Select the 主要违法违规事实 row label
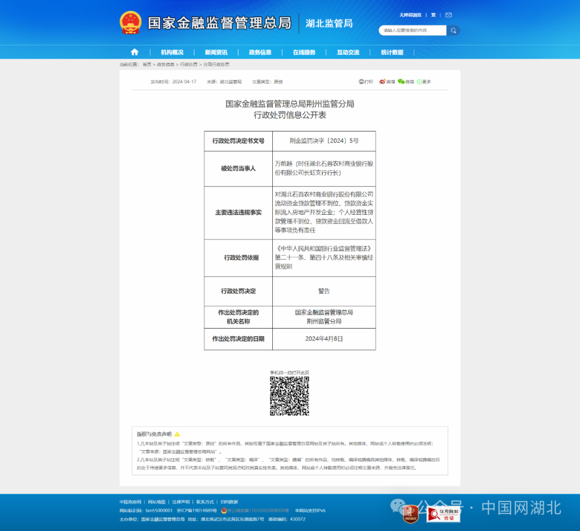 click(238, 213)
